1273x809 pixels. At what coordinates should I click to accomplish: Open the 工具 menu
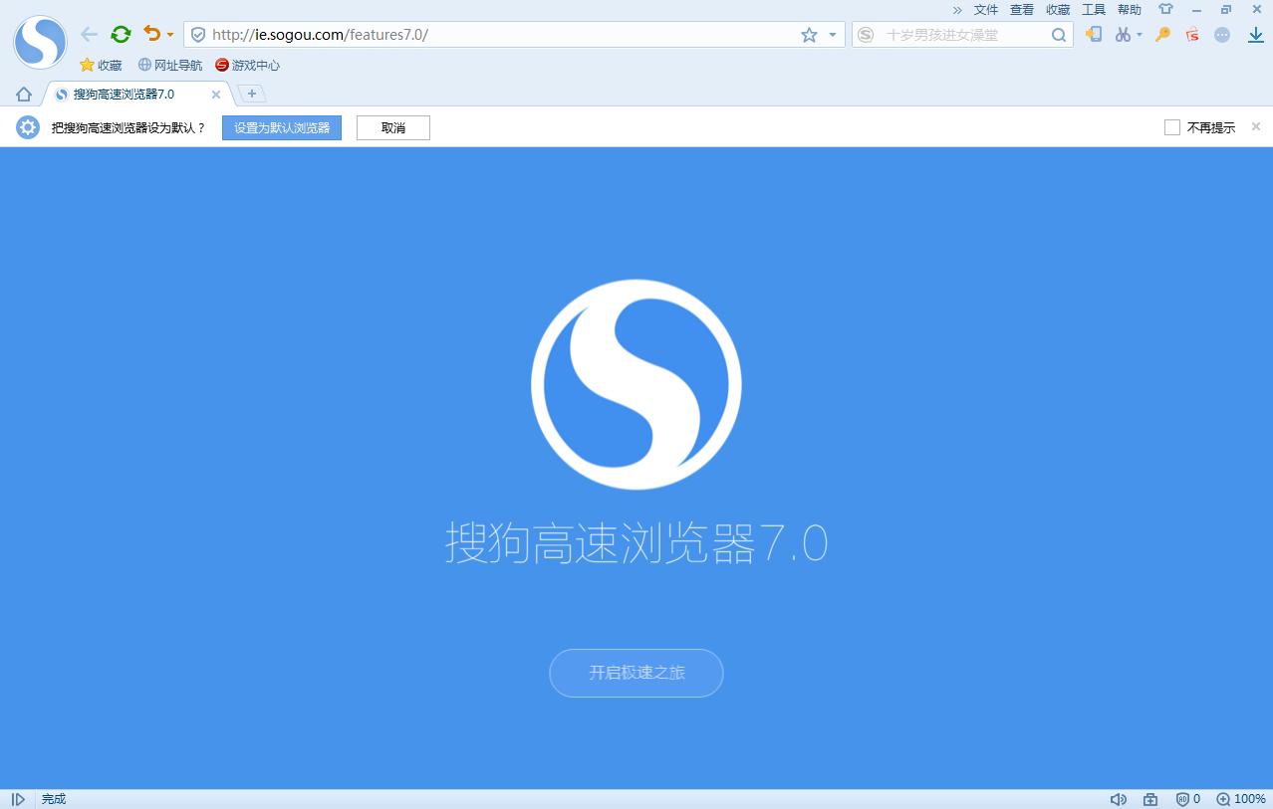tap(1093, 9)
